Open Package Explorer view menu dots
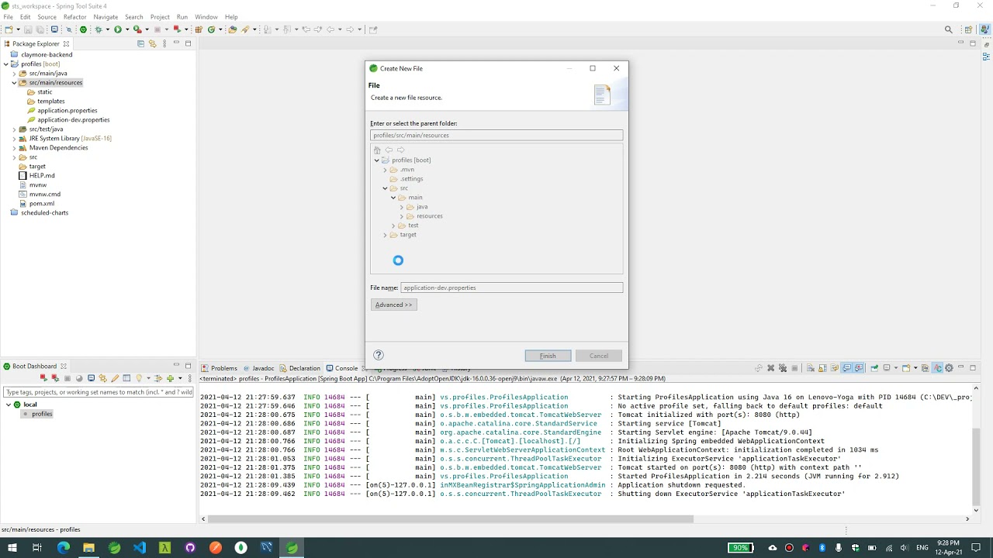 (164, 43)
